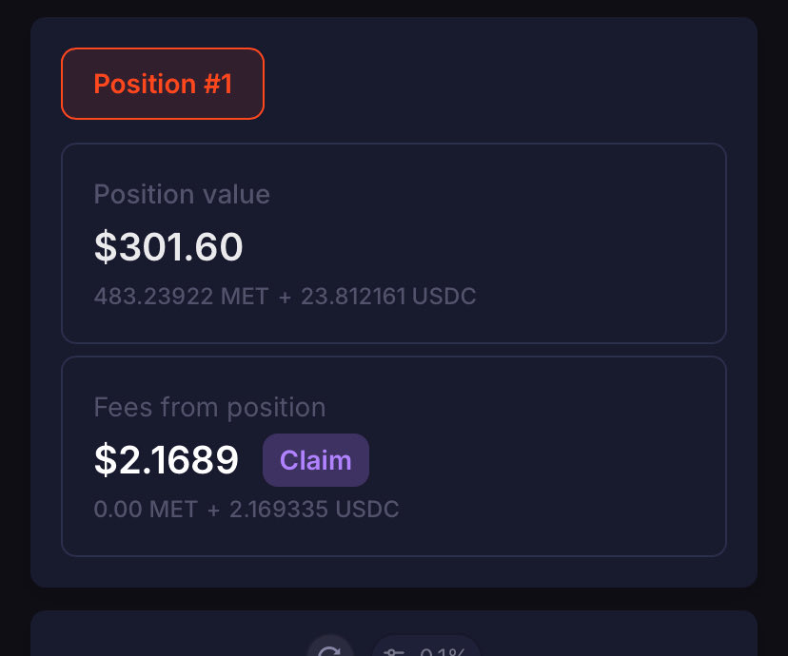The width and height of the screenshot is (788, 656).
Task: Click the MET symbol beside 483.23922
Action: click(245, 297)
